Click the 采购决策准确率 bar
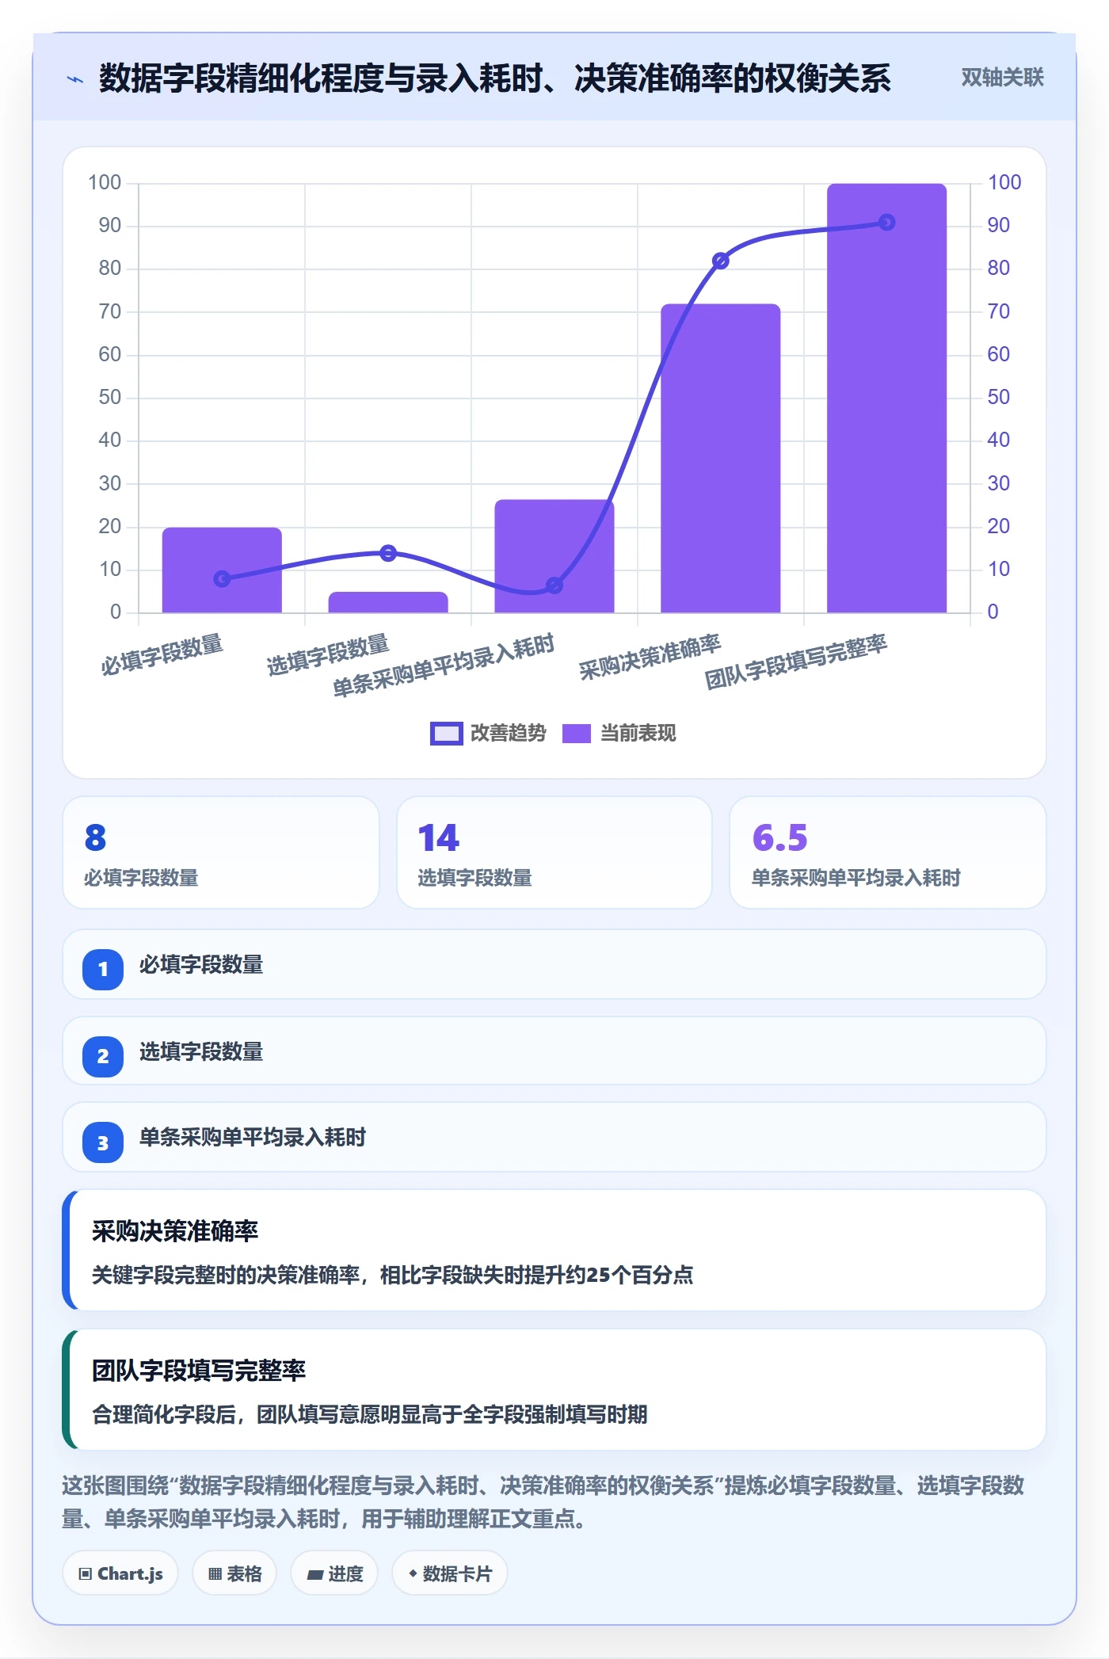The image size is (1109, 1659). 721,458
